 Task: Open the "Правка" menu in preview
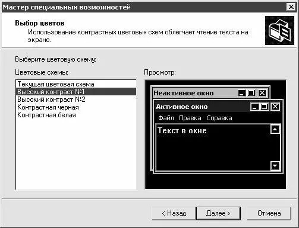(190, 118)
